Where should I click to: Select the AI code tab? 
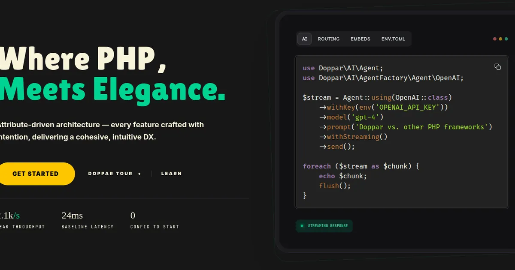click(x=304, y=39)
